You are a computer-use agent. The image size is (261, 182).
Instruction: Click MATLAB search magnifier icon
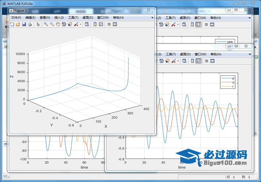click(x=256, y=41)
